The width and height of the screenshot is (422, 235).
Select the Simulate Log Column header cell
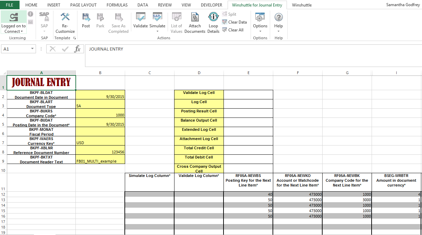(x=149, y=182)
